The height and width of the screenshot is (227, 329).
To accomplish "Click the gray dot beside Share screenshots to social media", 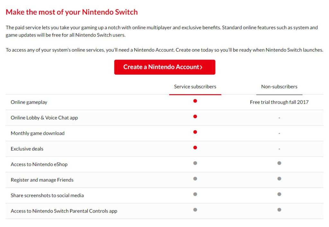I will click(195, 194).
